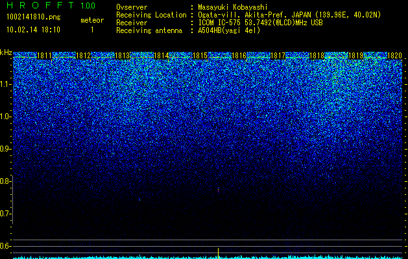The image size is (408, 259).
Task: Click the 0.9 frequency axis label
Action: tap(5, 149)
